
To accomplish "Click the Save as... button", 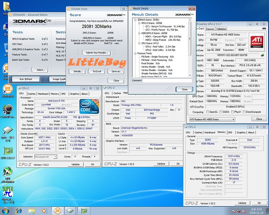I will 116,71.
